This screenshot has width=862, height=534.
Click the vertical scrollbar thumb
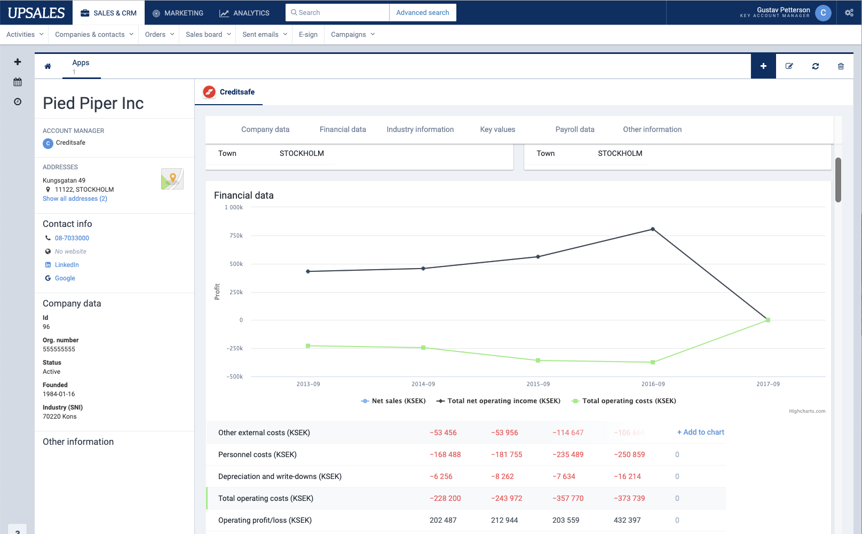(x=838, y=180)
